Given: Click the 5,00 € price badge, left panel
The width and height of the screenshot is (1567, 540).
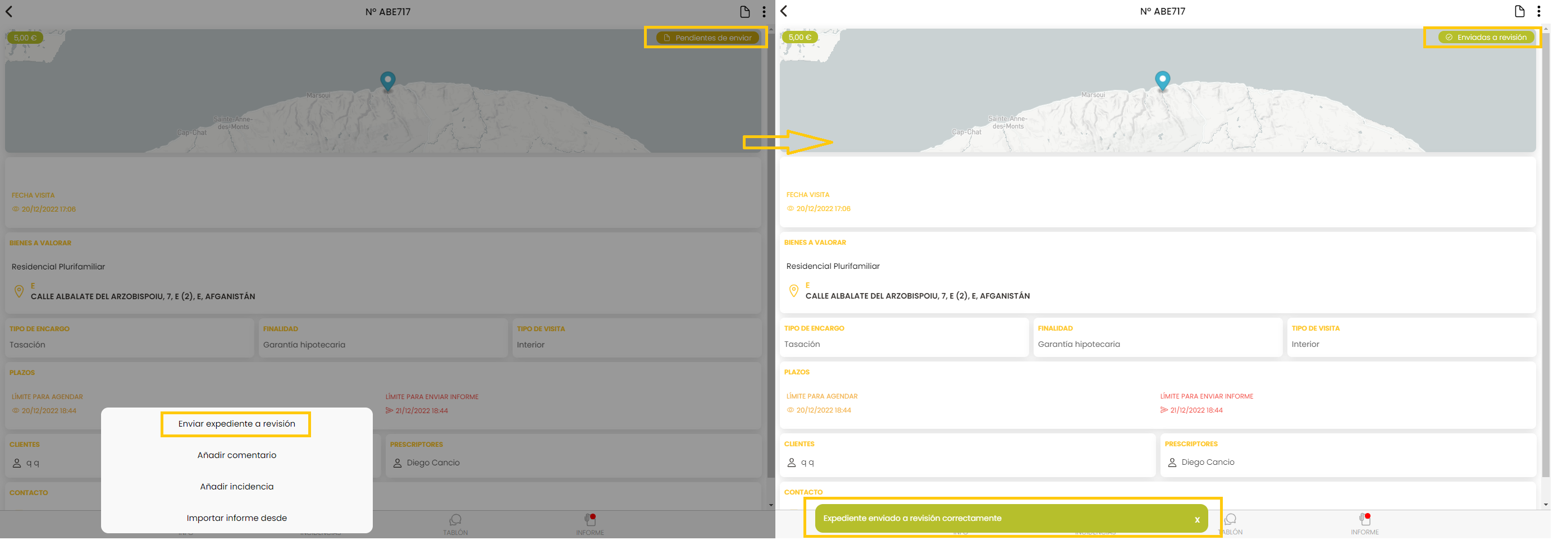Looking at the screenshot, I should click(25, 38).
